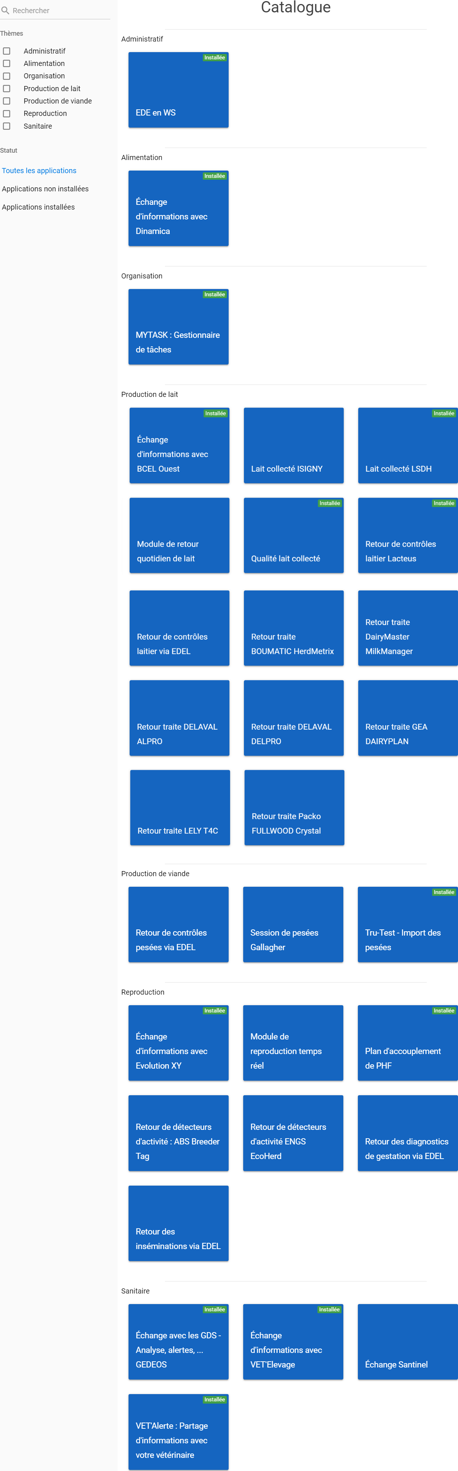Open Échange d'informations avec VET'Elevage
Screen dimensions: 458x1471
tap(293, 1342)
